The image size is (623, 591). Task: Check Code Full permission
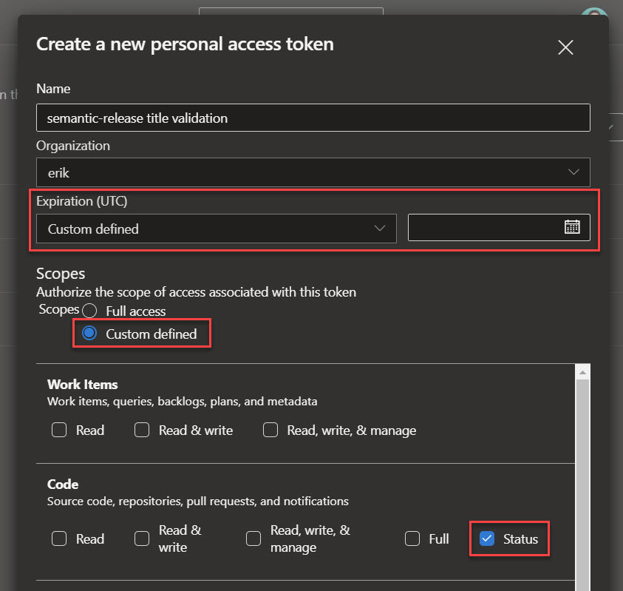point(412,538)
